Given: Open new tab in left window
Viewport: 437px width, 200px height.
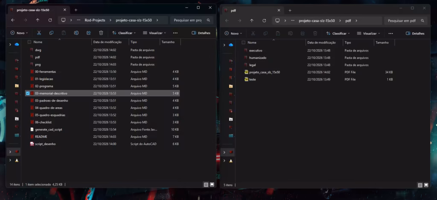Looking at the screenshot, I should pos(76,10).
